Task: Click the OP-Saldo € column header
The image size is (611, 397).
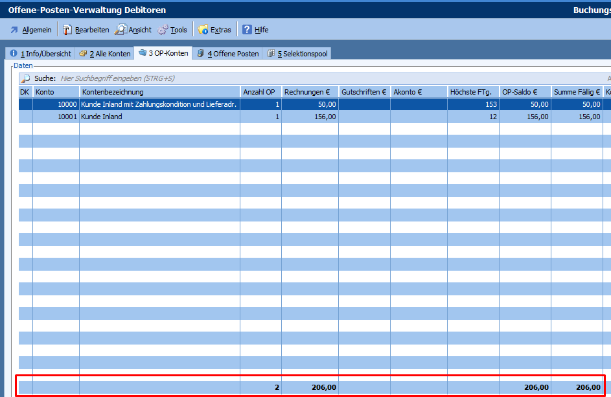Action: (525, 92)
